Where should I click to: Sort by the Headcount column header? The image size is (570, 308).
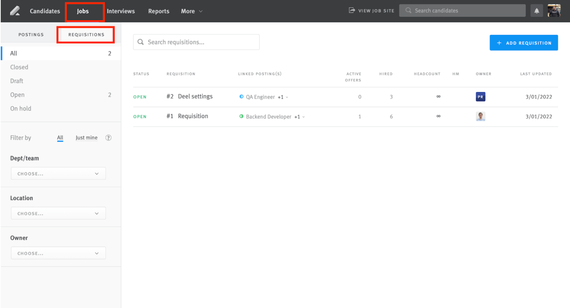point(427,74)
